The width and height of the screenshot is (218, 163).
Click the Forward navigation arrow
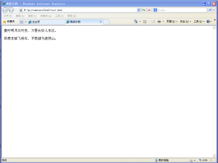(11, 10)
